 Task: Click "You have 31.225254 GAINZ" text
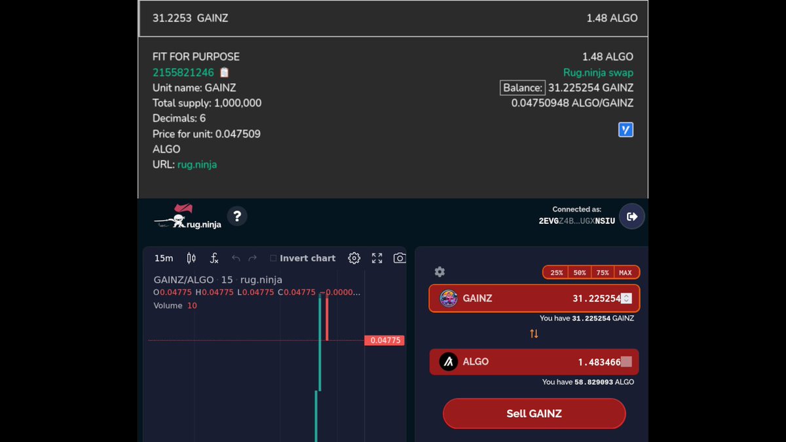click(587, 318)
